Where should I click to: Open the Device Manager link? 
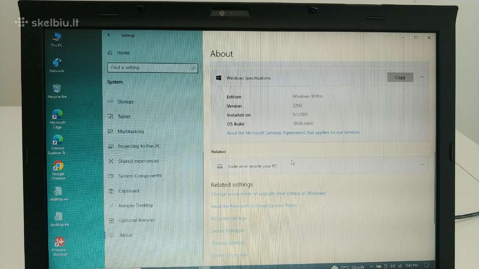click(228, 231)
